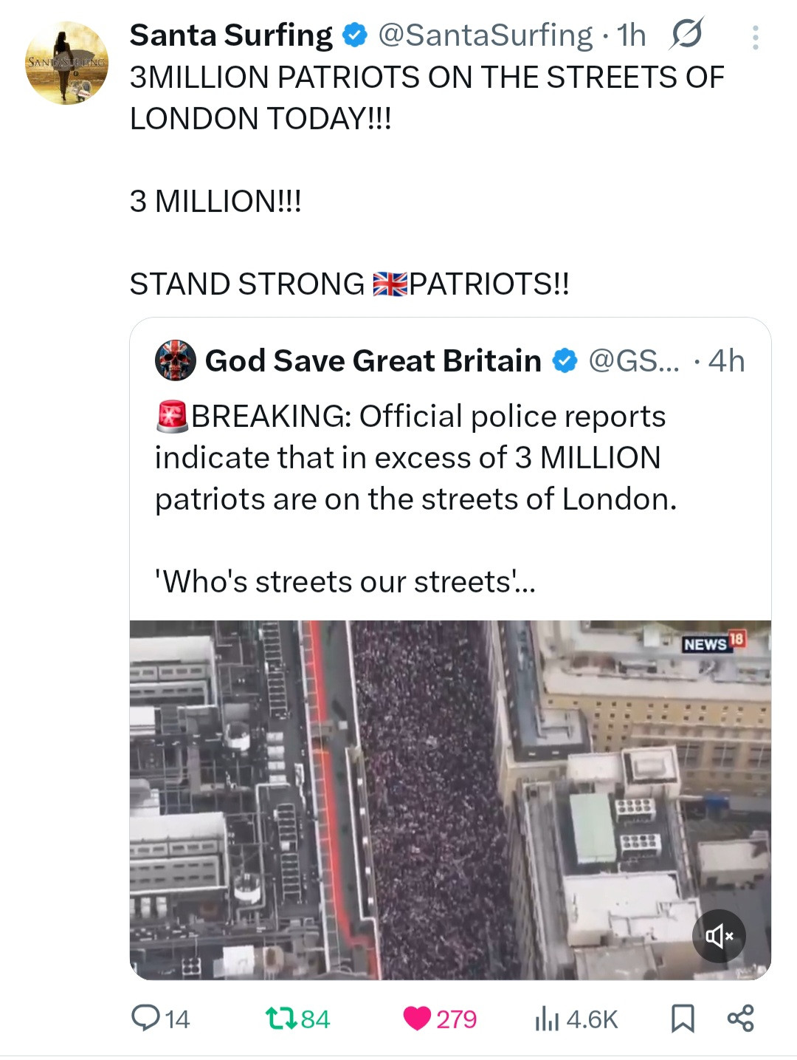Share the post via share icon
Screen dimensions: 797x1060
coord(740,1019)
